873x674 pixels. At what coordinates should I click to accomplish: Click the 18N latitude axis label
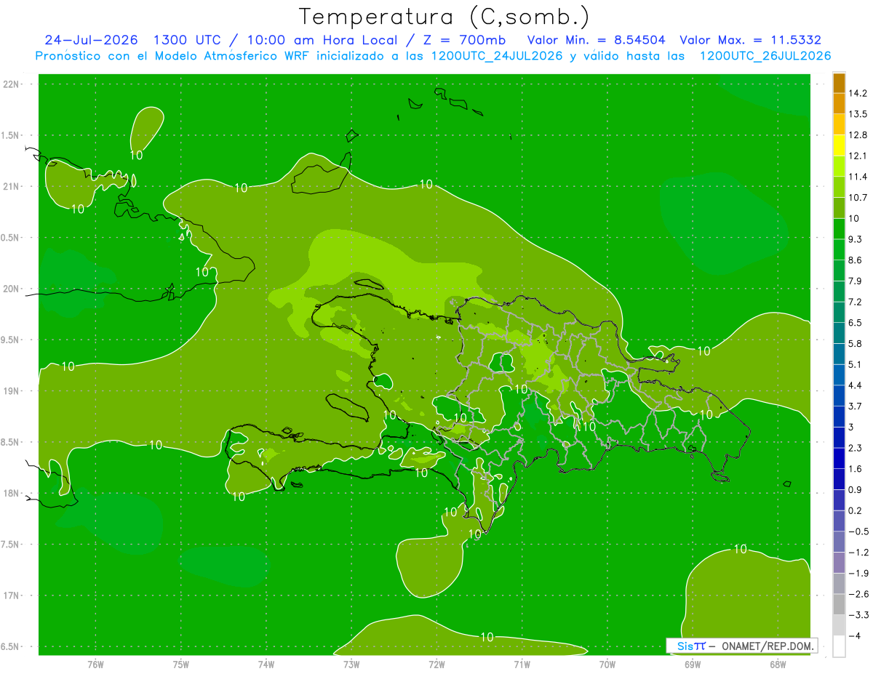point(11,493)
